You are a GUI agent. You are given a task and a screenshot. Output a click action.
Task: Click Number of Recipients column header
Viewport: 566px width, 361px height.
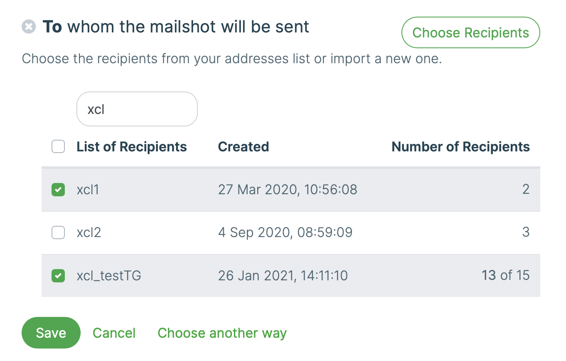click(460, 147)
